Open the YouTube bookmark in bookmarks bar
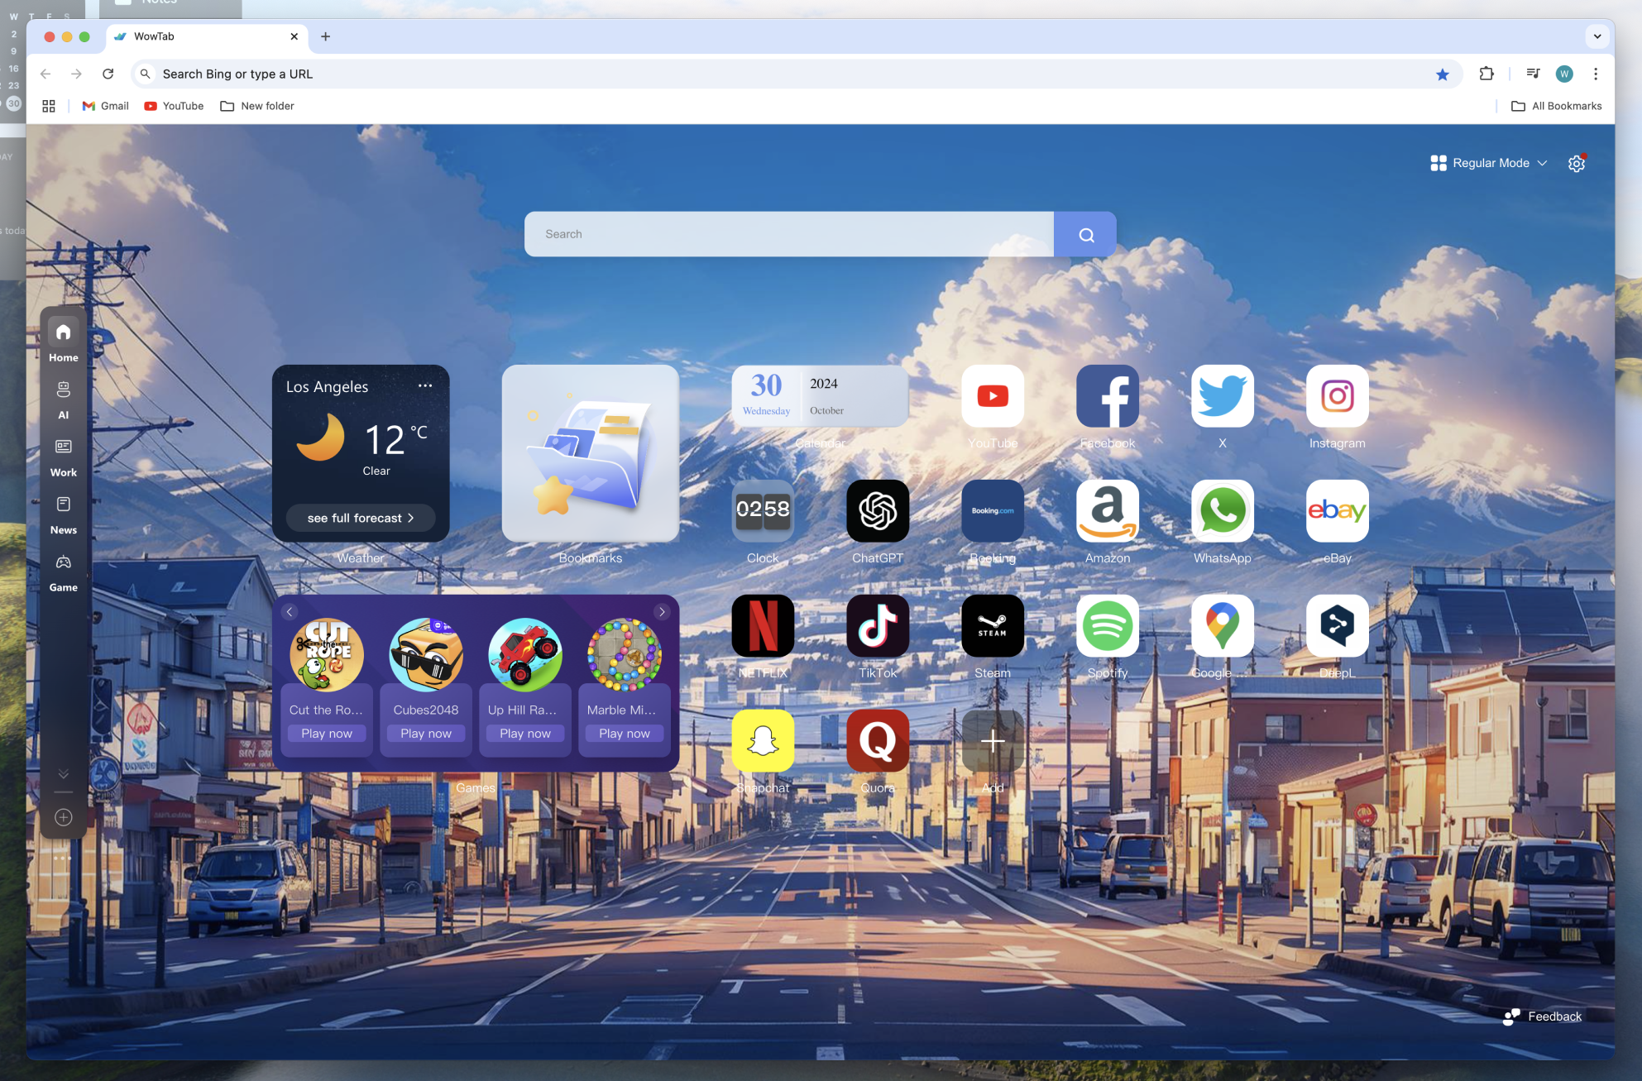The width and height of the screenshot is (1642, 1081). 174,106
